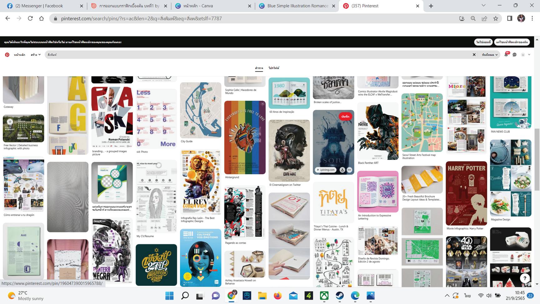This screenshot has height=304, width=540.
Task: Show hidden system tray icons
Action: point(447,296)
